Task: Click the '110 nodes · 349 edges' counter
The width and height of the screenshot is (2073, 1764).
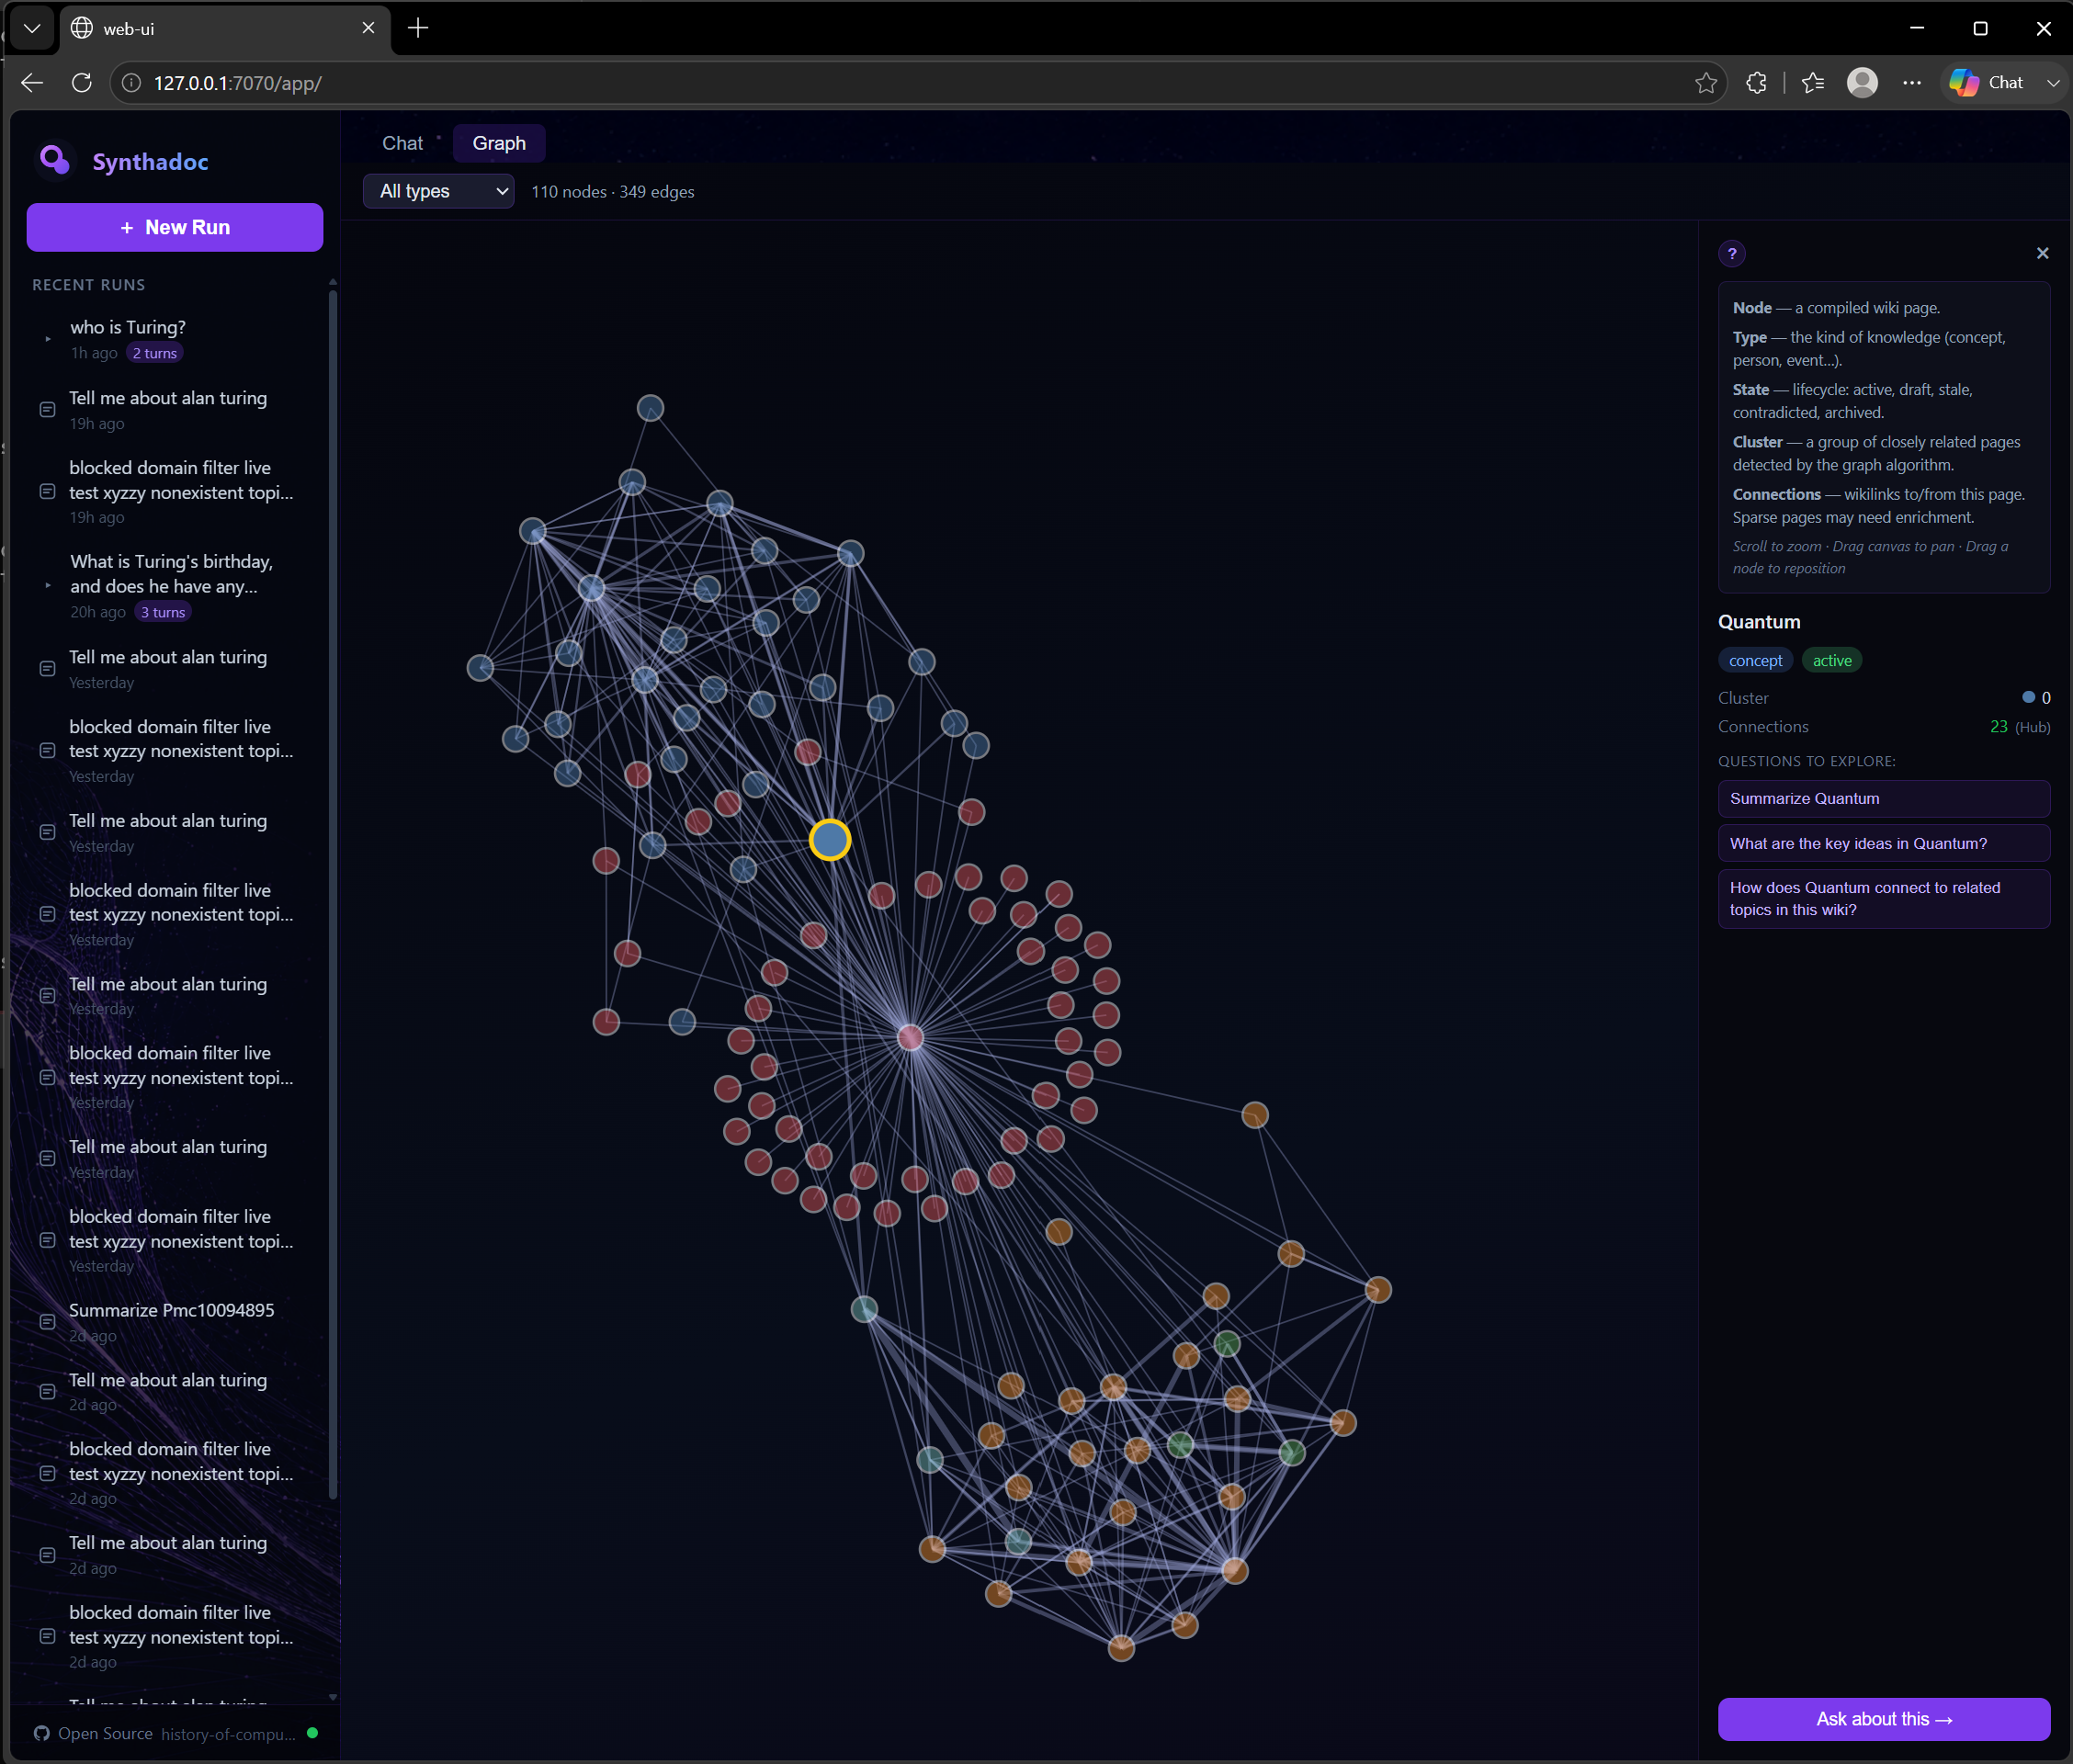Action: coord(612,191)
